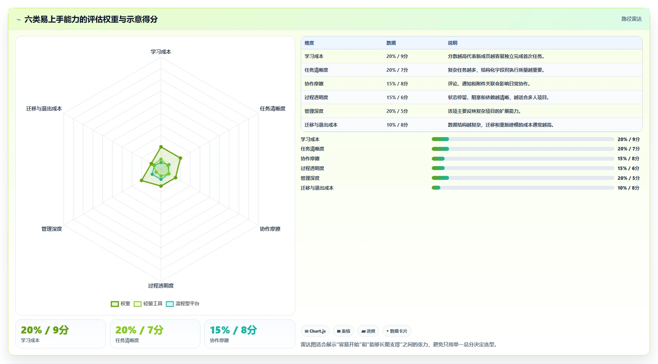Click the table value 15% / 8分

pos(397,84)
